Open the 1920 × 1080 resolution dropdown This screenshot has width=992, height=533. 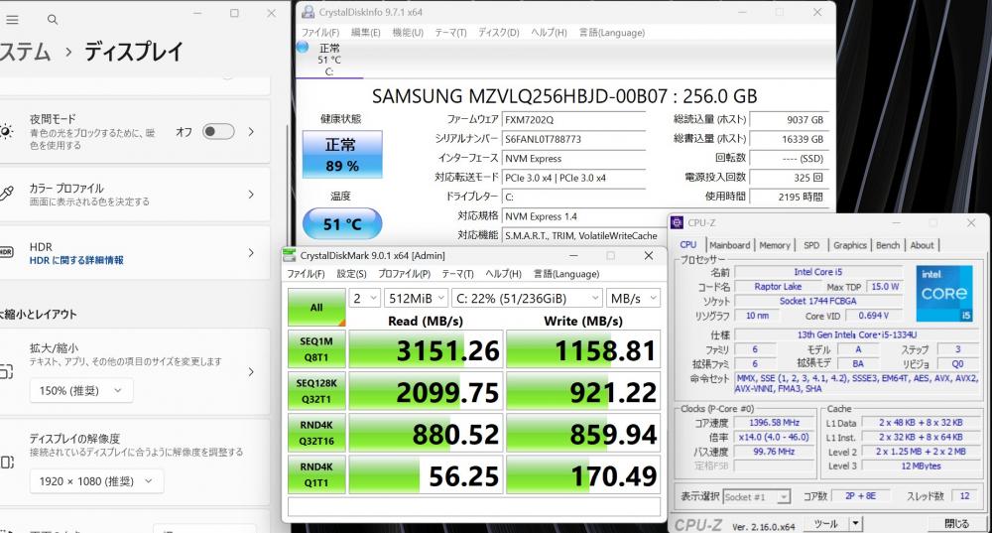pos(96,481)
